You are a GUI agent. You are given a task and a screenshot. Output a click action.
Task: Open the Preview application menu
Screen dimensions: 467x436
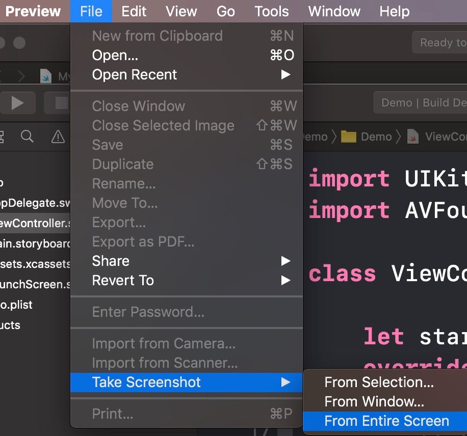coord(33,11)
